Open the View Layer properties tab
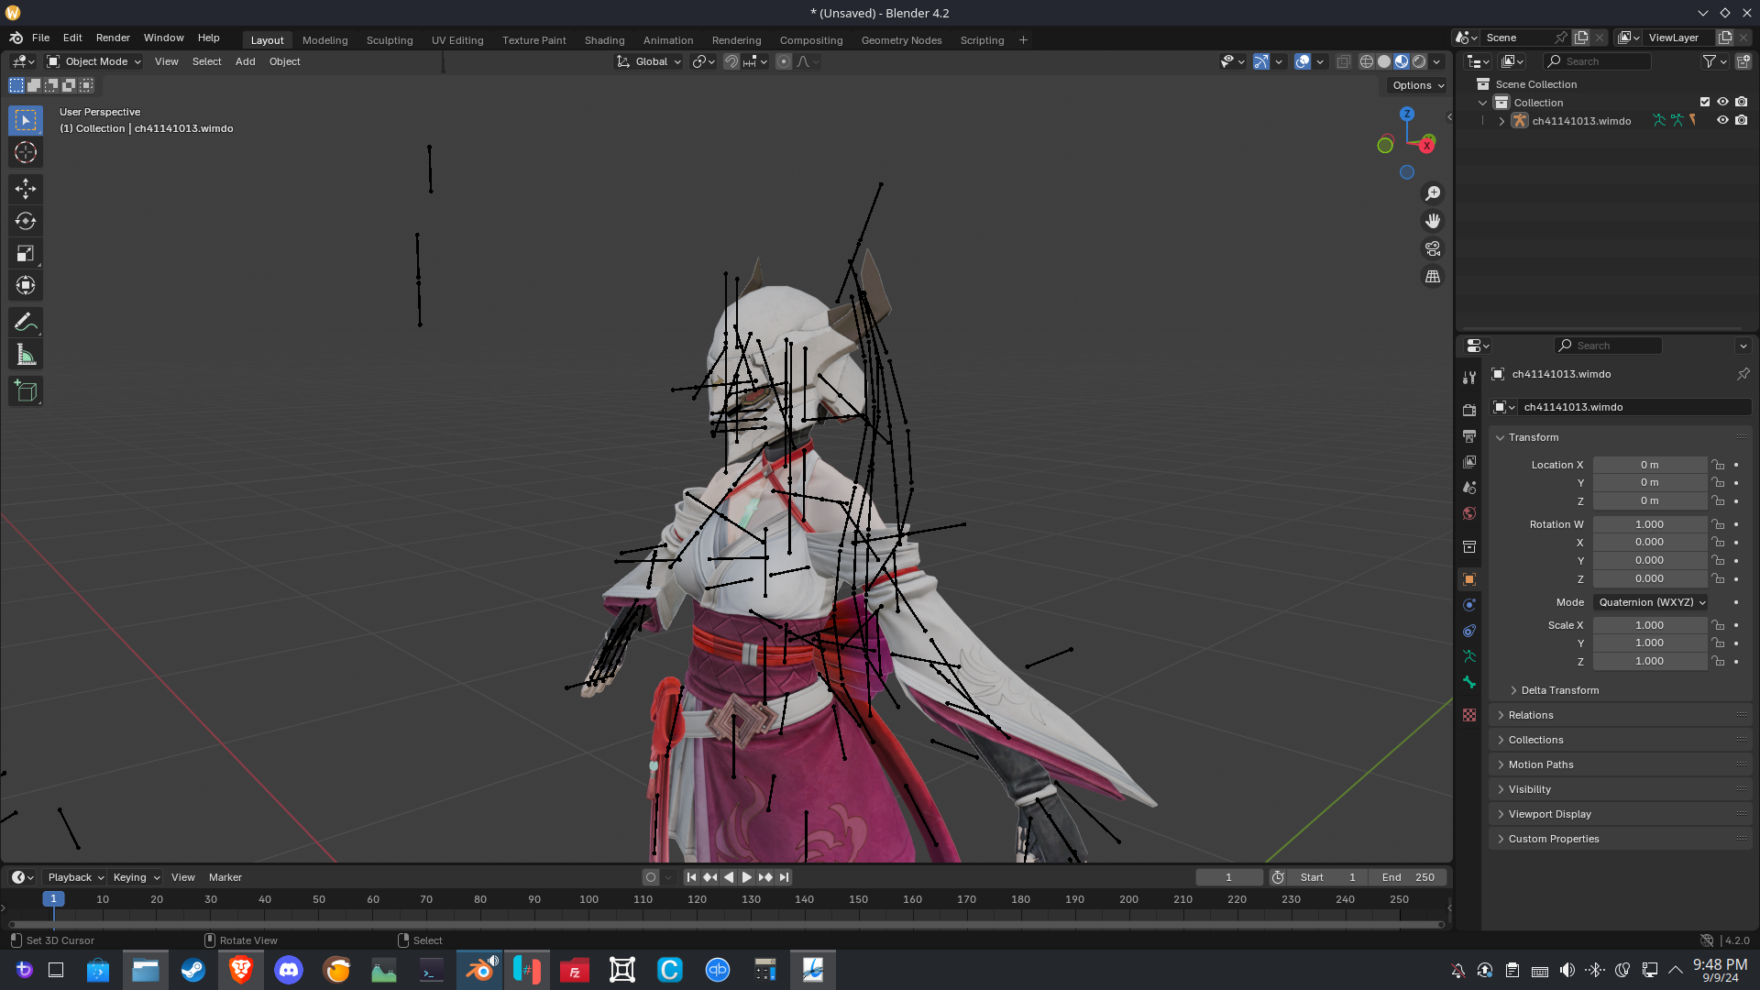The height and width of the screenshot is (990, 1760). coord(1469,462)
